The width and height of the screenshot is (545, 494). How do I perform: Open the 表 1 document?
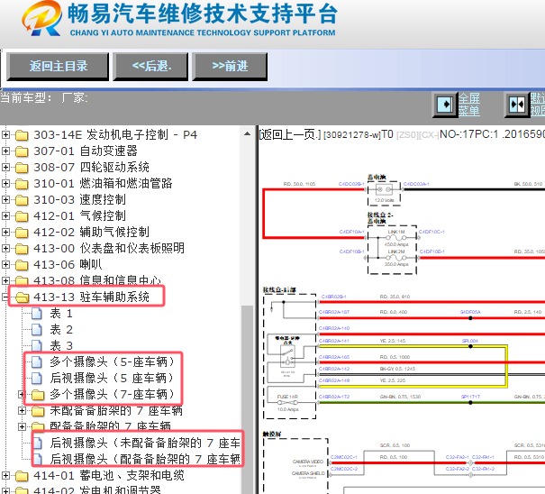point(61,314)
